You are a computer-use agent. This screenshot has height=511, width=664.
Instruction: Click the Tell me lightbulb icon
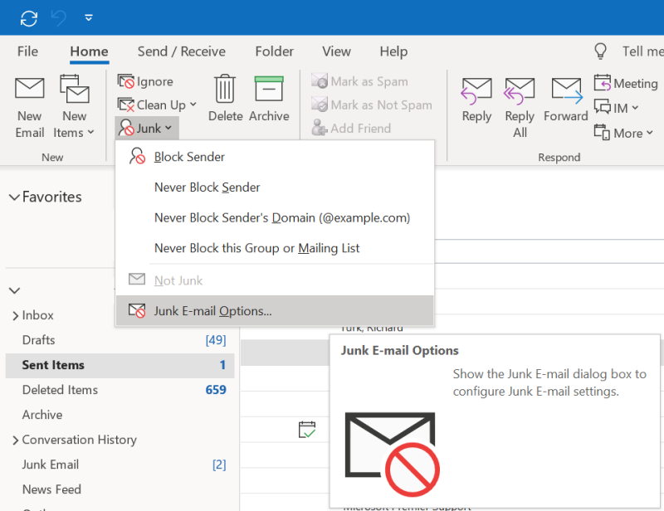coord(600,51)
